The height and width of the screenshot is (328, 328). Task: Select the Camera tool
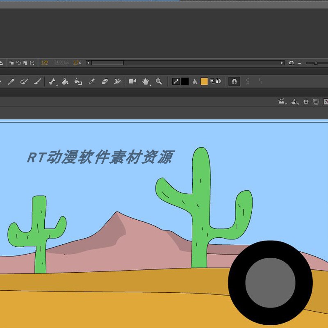click(x=132, y=81)
